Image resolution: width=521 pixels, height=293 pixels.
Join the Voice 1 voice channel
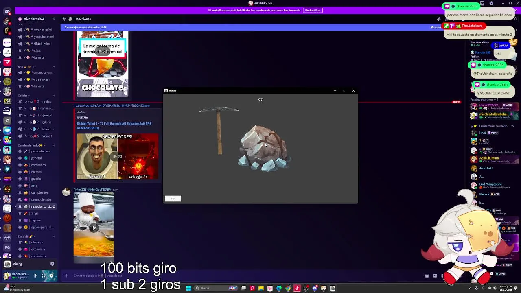[36, 136]
